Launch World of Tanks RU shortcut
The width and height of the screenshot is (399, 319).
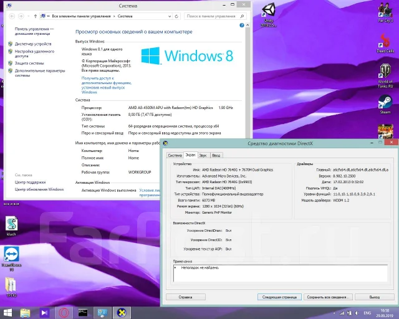tap(385, 76)
